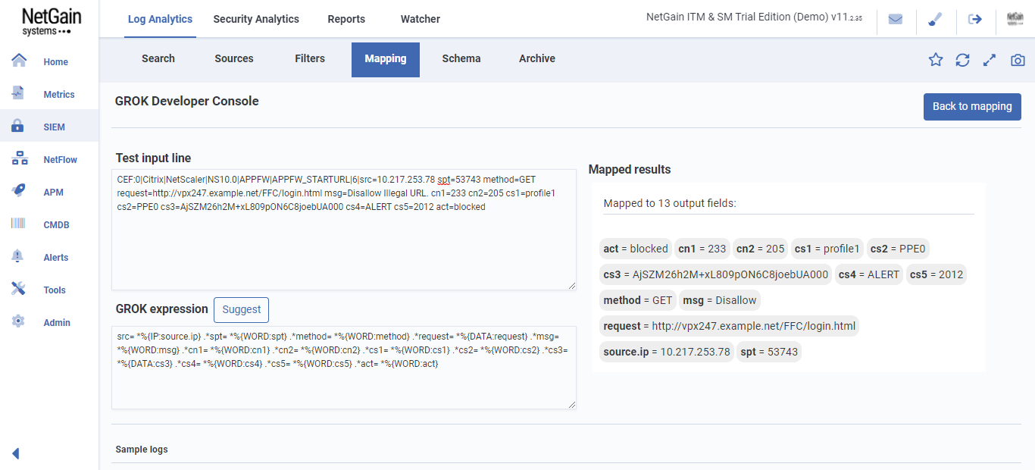Click the APM rocket icon

click(19, 191)
